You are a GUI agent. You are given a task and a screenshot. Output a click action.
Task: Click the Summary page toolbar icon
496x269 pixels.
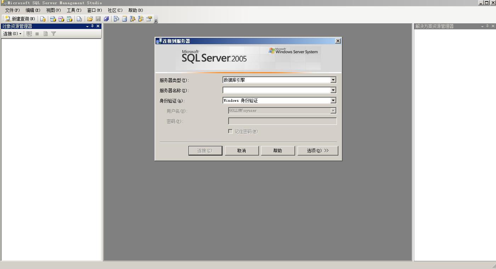point(124,19)
